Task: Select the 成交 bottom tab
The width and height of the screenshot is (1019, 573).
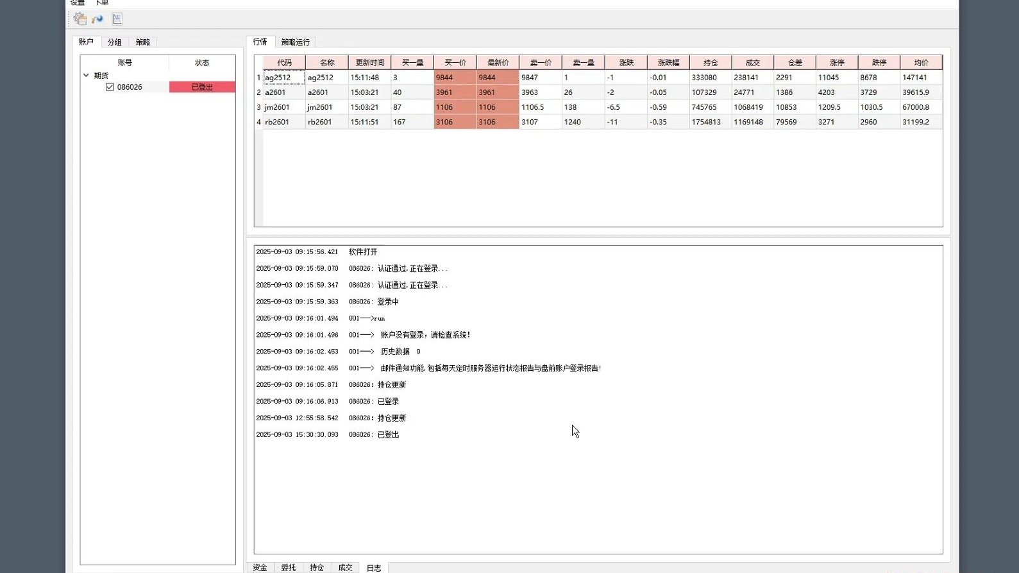Action: 345,568
